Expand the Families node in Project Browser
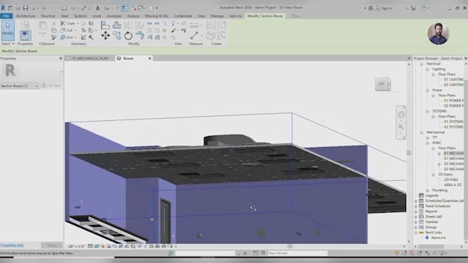Viewport: 468px width, 263px height. tap(416, 222)
